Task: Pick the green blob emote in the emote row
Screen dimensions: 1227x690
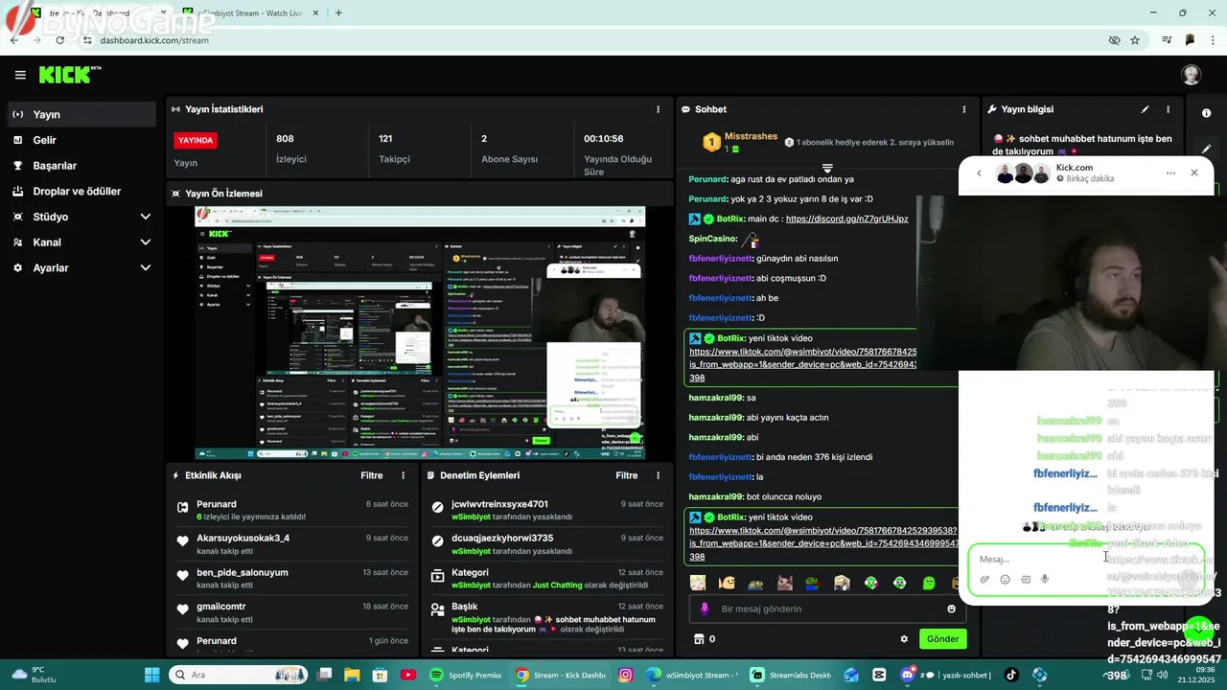Action: [x=928, y=583]
